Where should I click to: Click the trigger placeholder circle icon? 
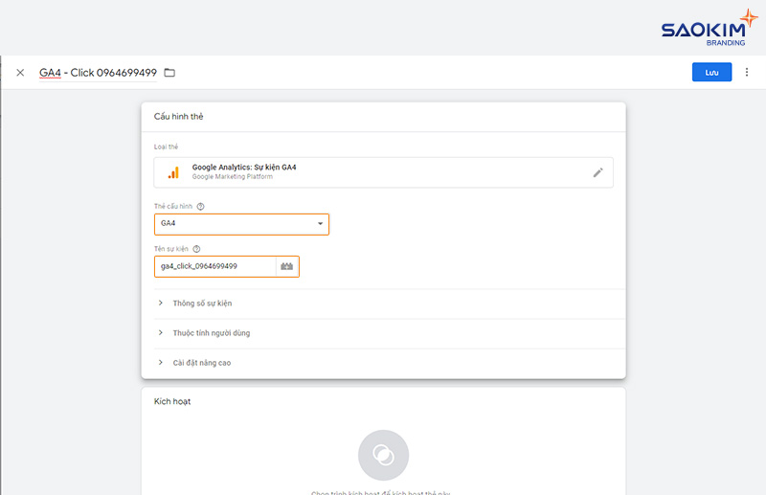(x=383, y=455)
